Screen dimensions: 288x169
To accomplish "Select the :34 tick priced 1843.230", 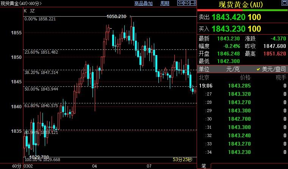I will pyautogui.click(x=243, y=152).
